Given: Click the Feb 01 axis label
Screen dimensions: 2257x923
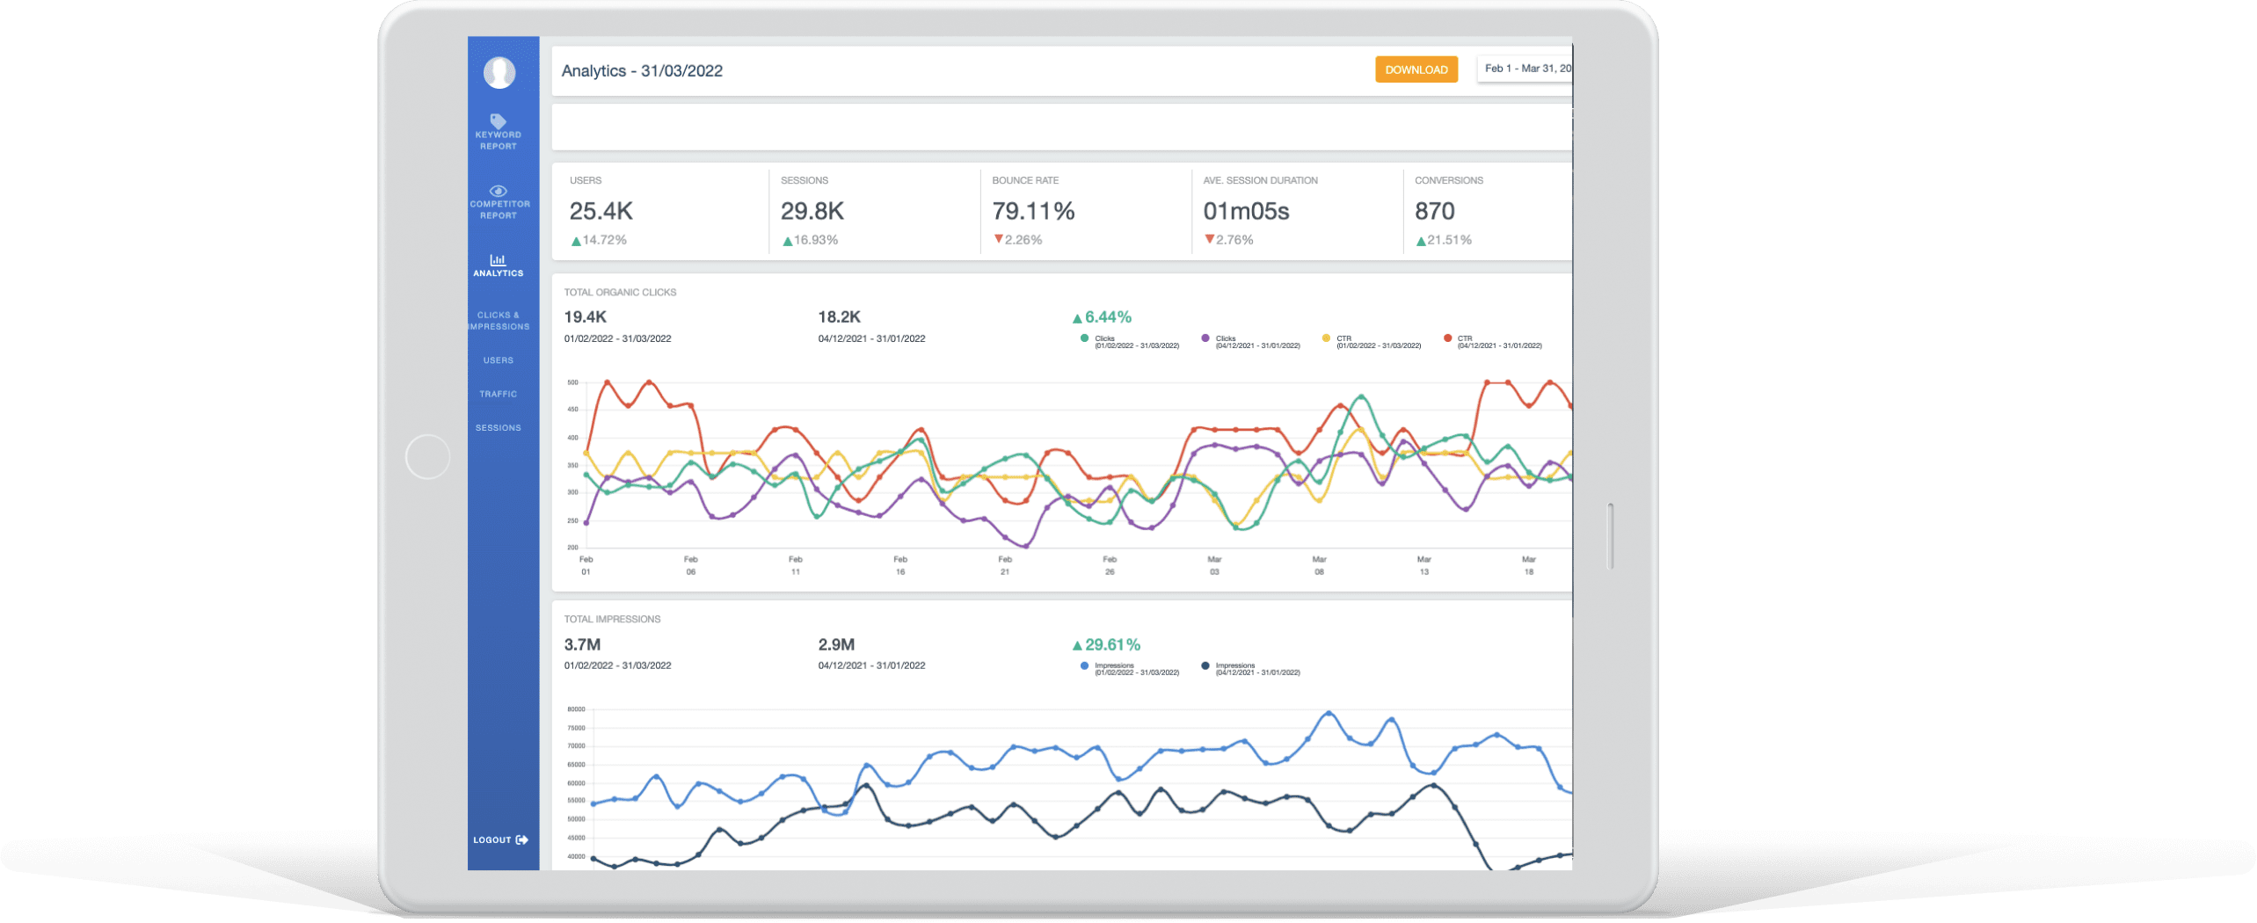Looking at the screenshot, I should [586, 565].
